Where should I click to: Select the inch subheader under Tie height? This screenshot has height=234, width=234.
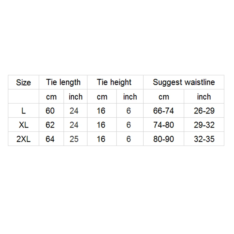pyautogui.click(x=130, y=97)
